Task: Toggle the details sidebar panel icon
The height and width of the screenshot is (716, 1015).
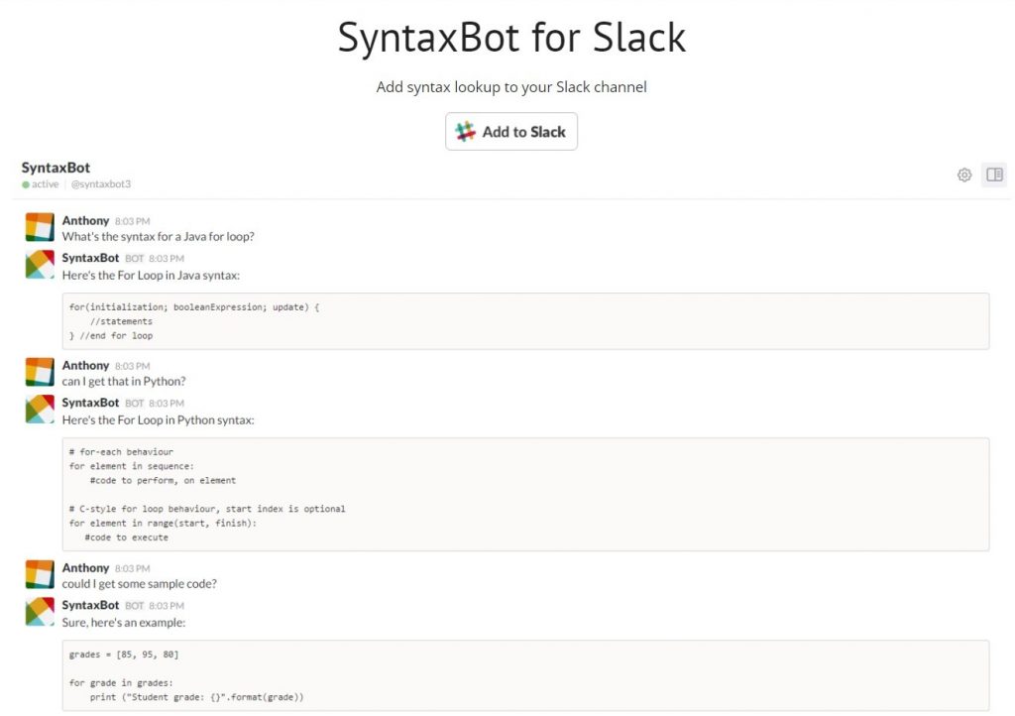Action: tap(994, 175)
